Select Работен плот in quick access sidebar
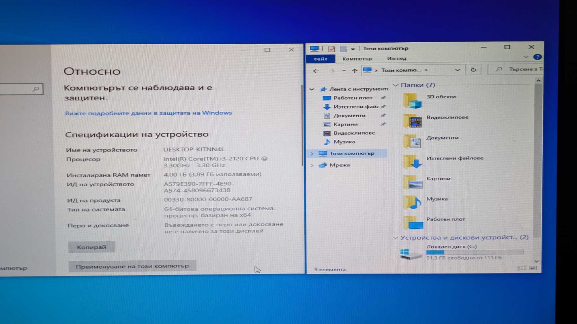This screenshot has height=324, width=577. coord(353,98)
